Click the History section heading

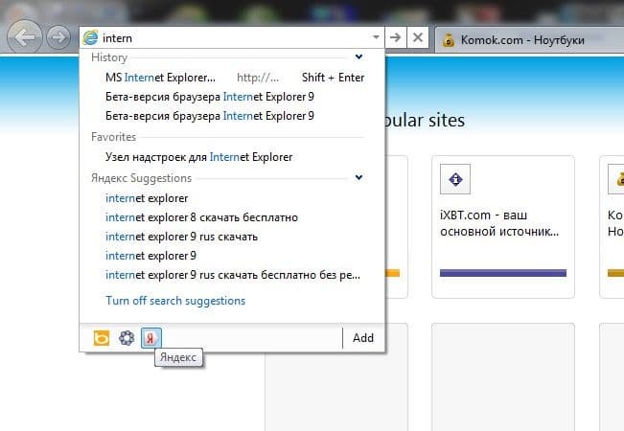tap(109, 57)
